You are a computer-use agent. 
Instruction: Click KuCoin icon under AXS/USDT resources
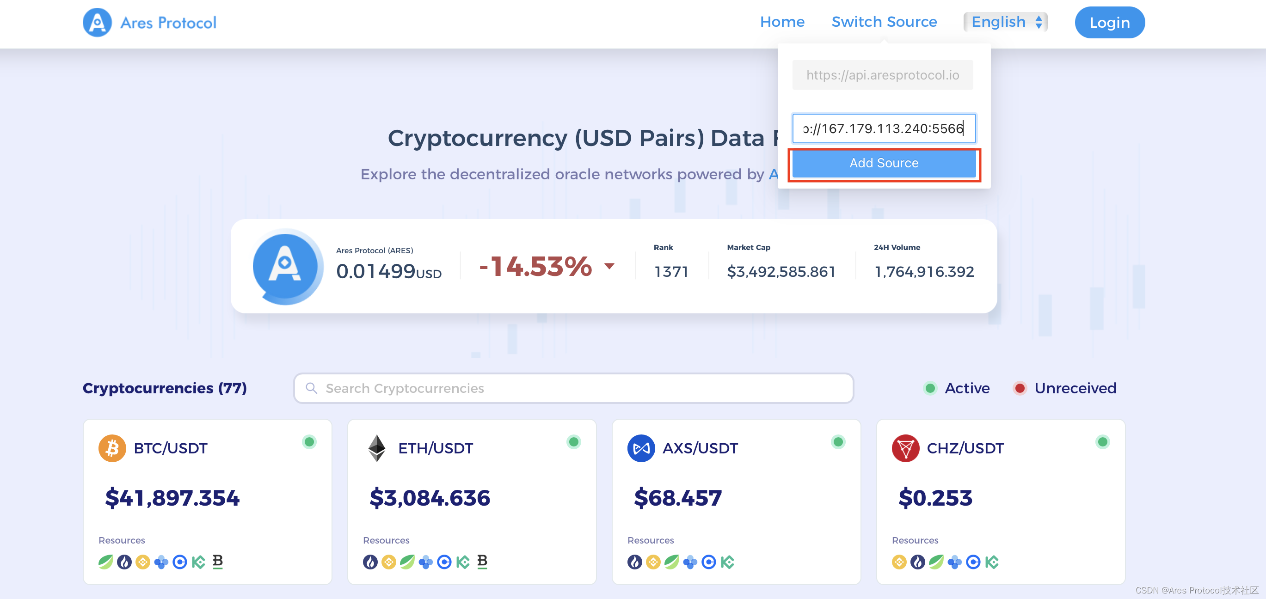coord(727,562)
